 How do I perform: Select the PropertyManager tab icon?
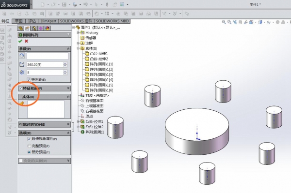point(27,28)
